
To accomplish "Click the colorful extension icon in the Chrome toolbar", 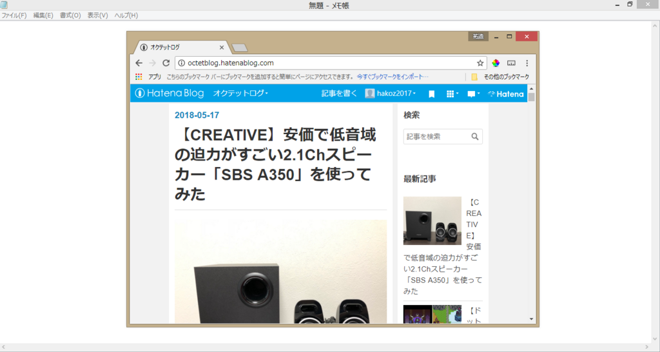I will pos(496,63).
